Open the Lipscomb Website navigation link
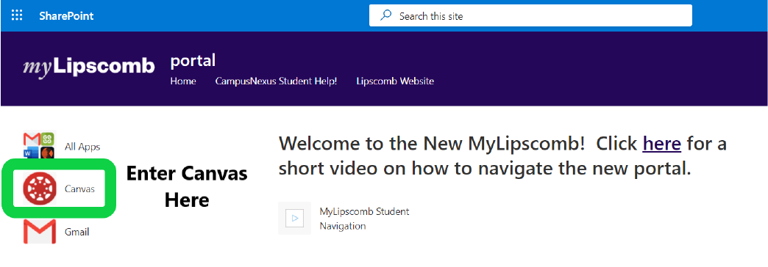The image size is (768, 267). click(395, 81)
